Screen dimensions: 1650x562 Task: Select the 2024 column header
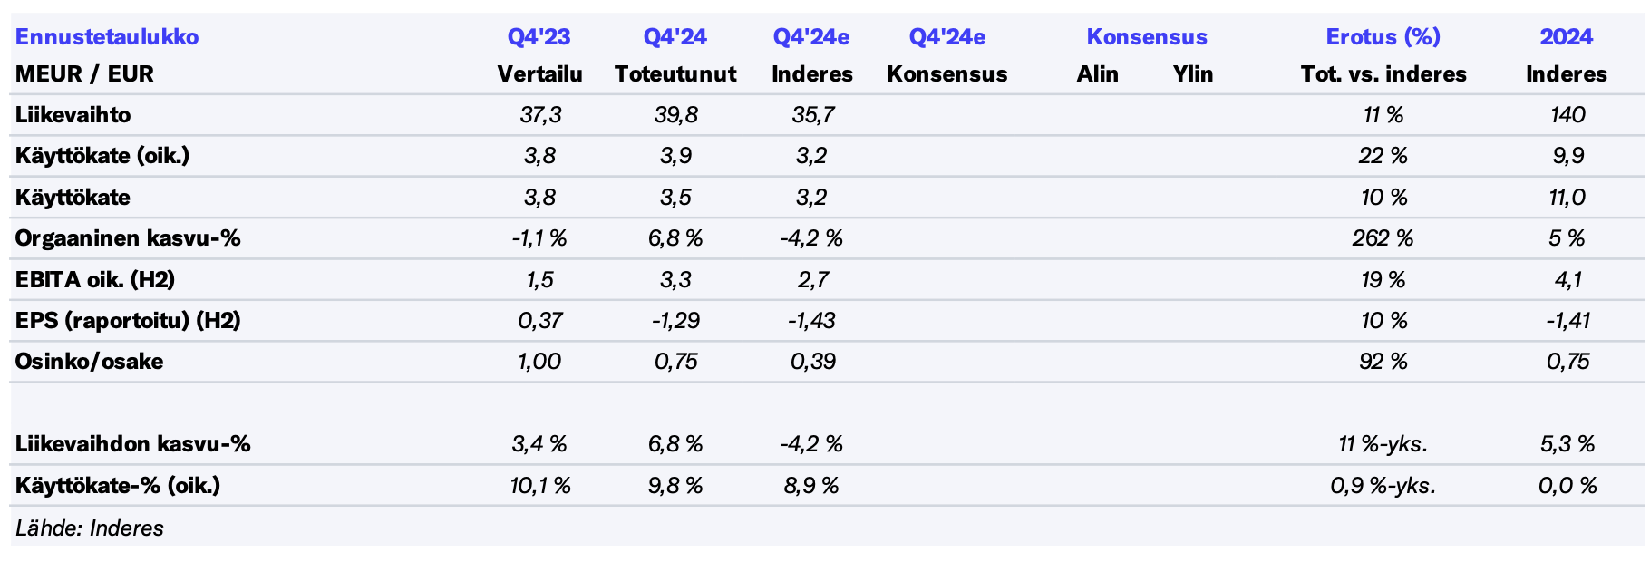1566,37
